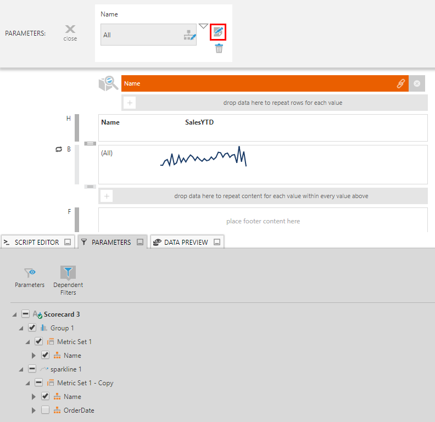Switch to the Parameters tab
The image size is (435, 422).
(x=111, y=243)
